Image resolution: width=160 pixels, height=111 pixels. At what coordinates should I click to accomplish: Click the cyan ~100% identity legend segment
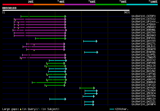142,5
